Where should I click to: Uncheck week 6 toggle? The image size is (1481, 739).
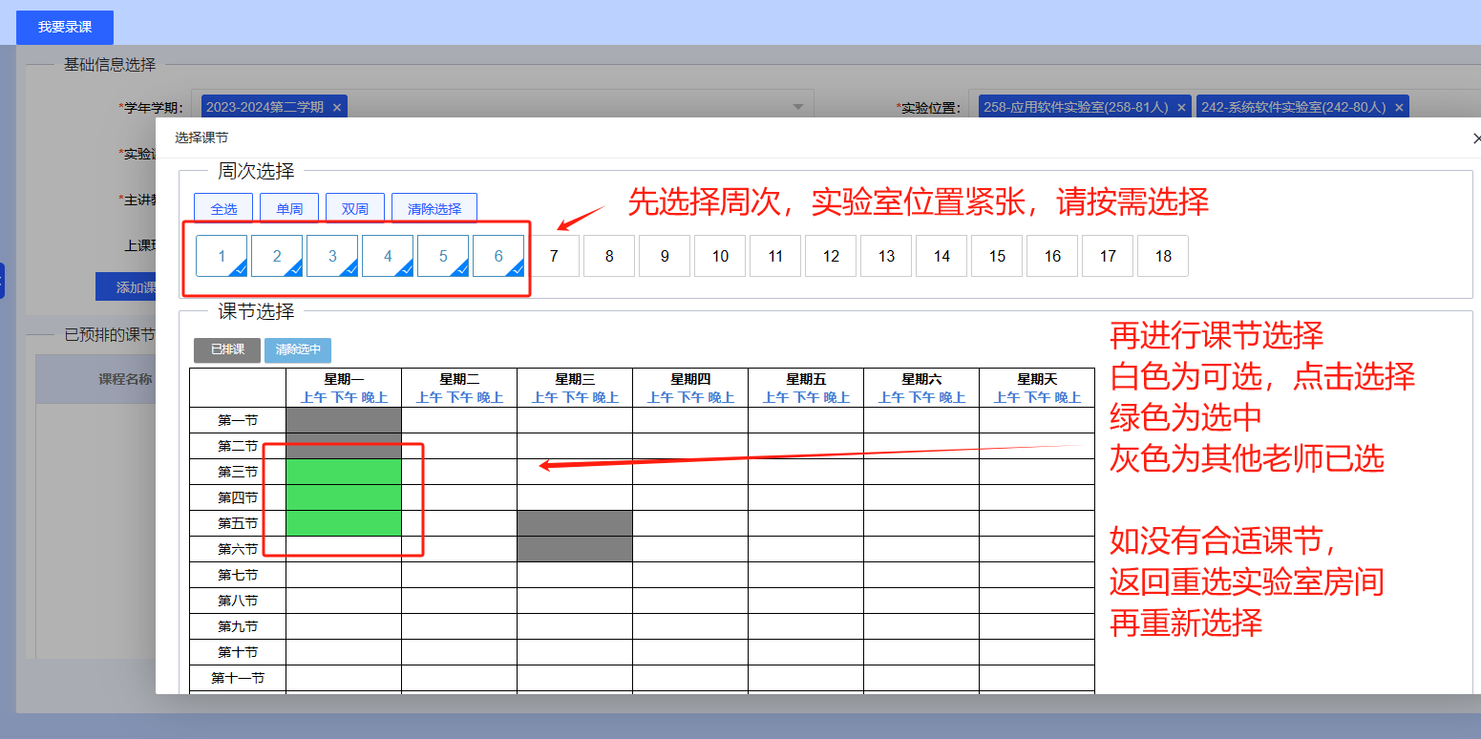(498, 256)
